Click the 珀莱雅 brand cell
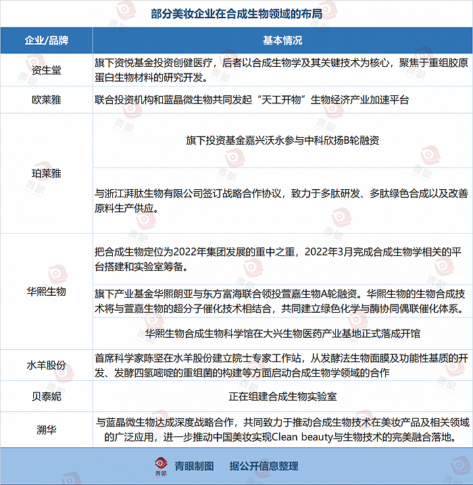The height and width of the screenshot is (485, 473). pyautogui.click(x=47, y=174)
